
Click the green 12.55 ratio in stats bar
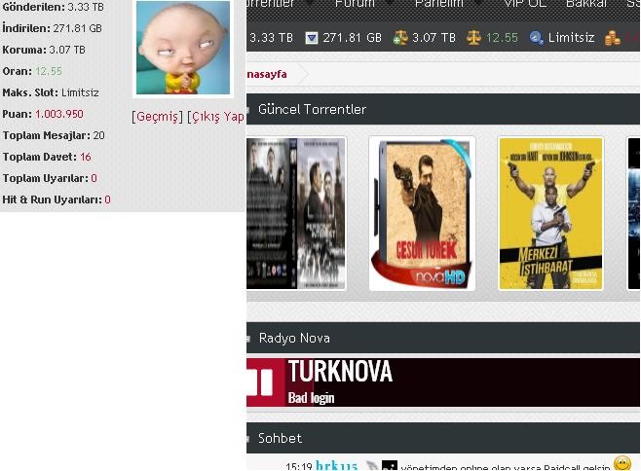point(502,38)
